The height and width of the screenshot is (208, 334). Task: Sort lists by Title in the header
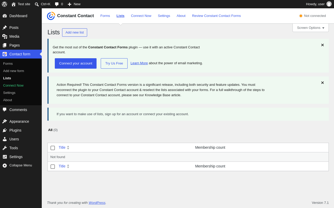(64, 147)
